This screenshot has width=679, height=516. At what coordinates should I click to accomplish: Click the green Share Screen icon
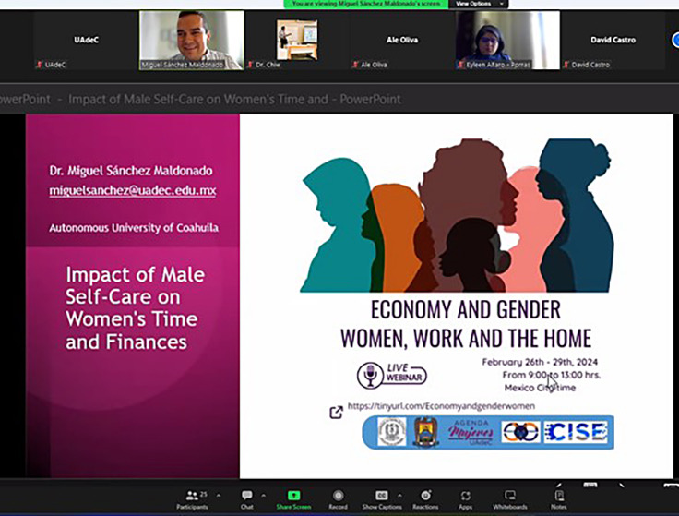click(x=293, y=498)
